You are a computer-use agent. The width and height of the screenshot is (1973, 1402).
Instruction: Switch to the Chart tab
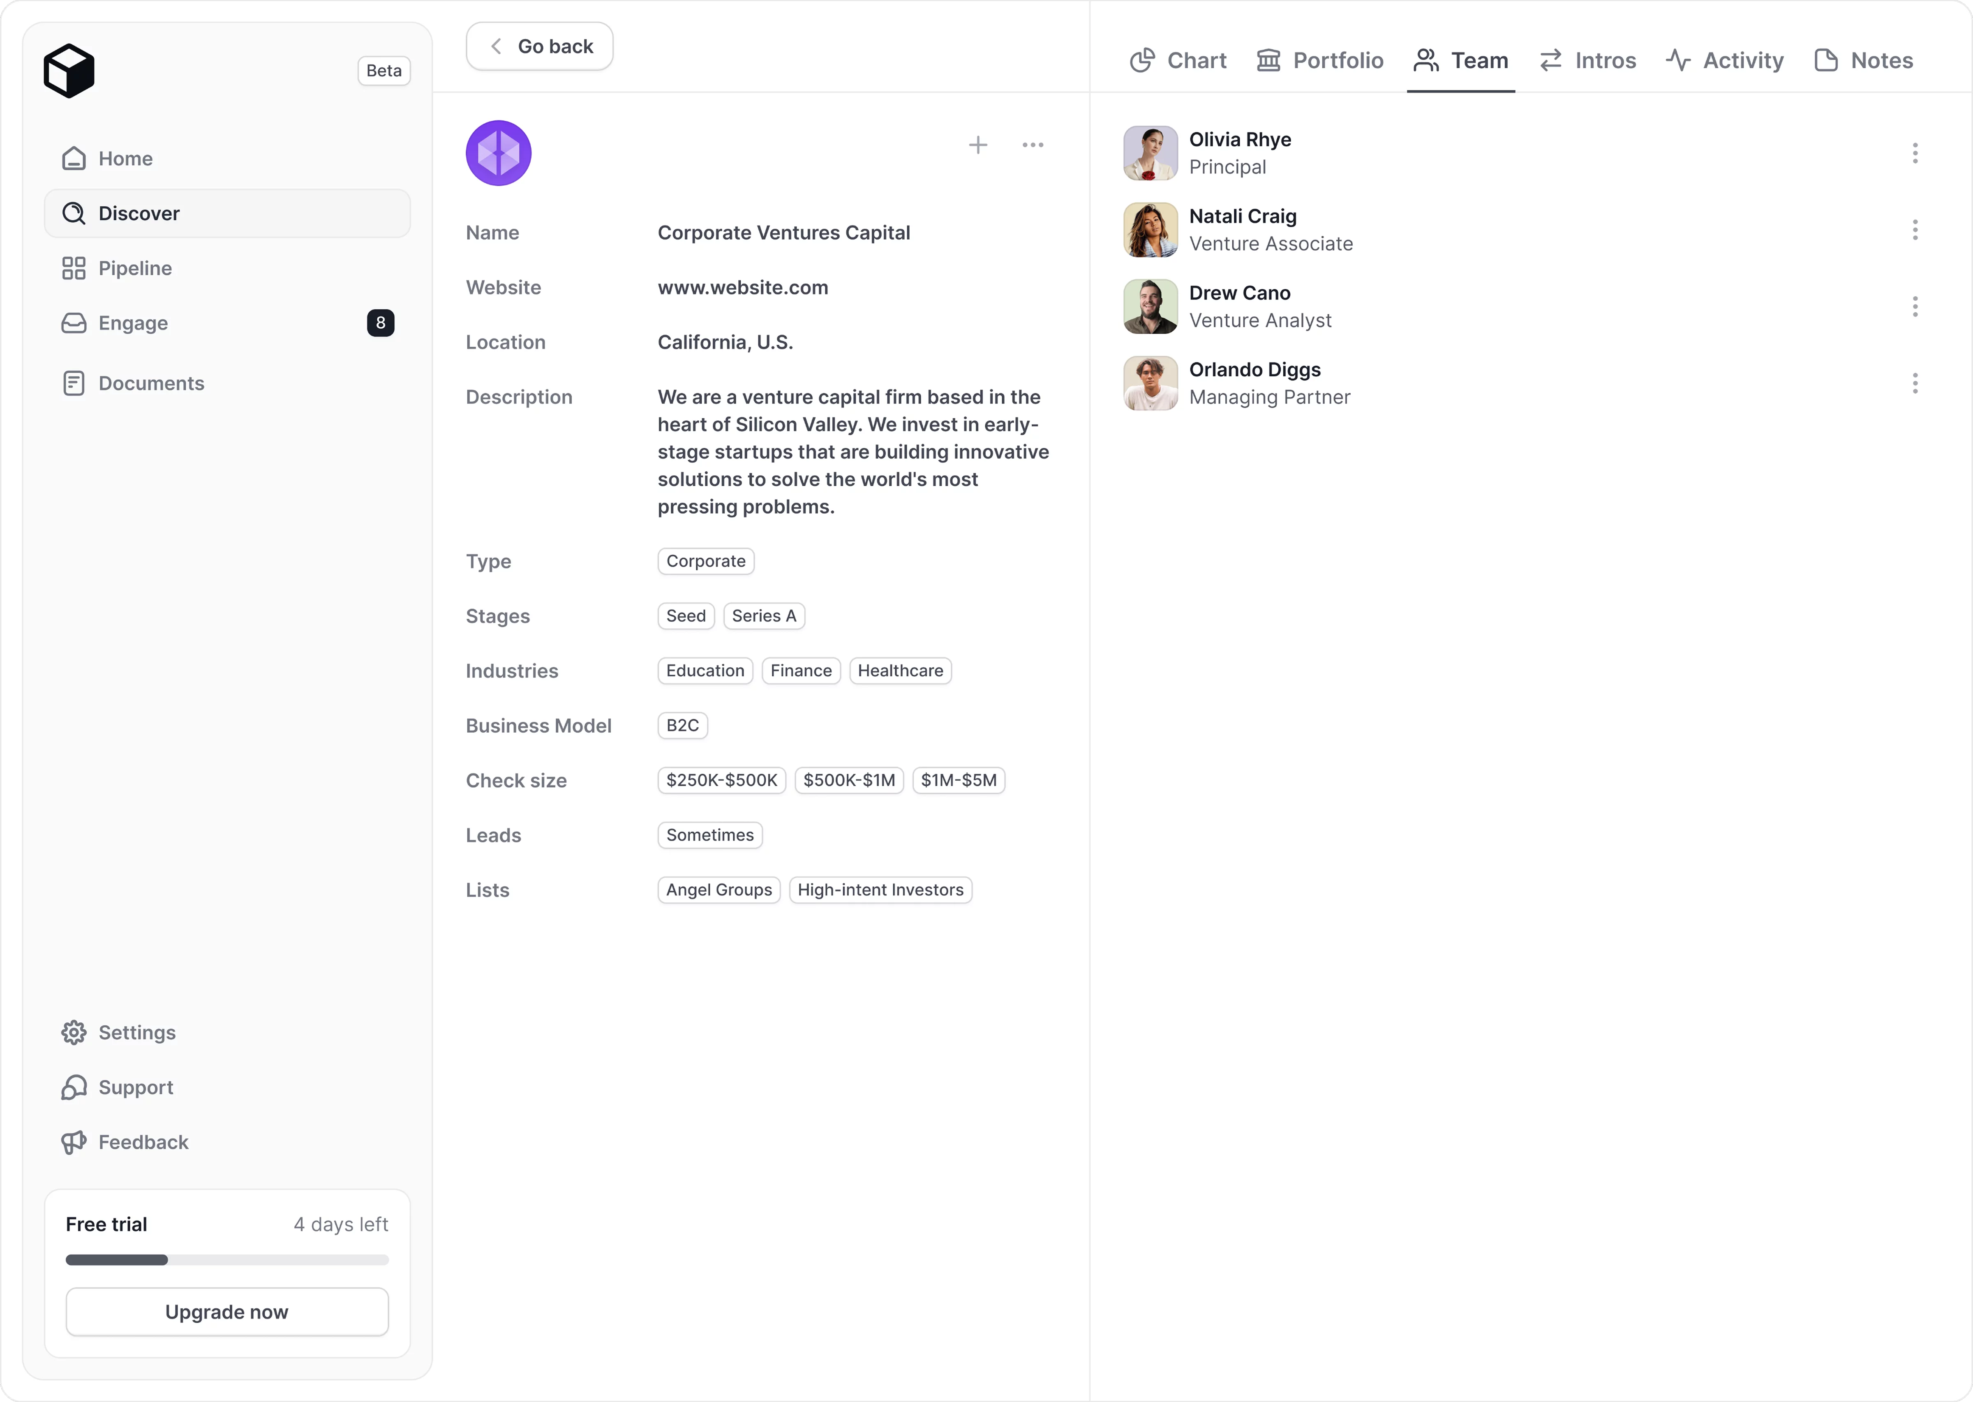1178,60
